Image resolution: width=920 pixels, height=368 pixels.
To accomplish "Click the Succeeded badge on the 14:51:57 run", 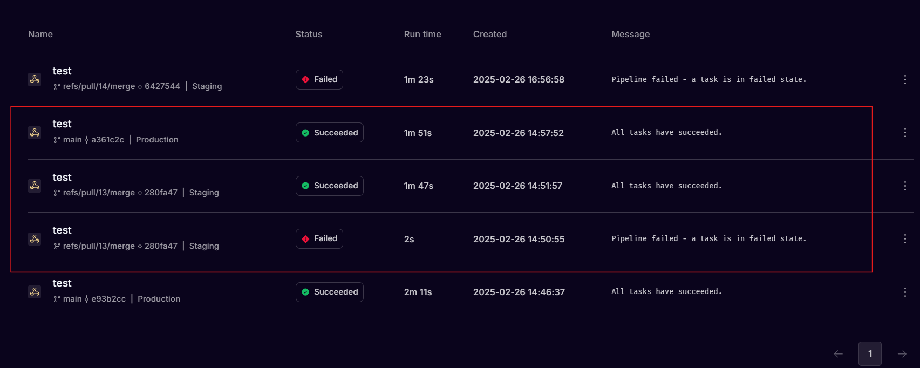I will click(329, 186).
